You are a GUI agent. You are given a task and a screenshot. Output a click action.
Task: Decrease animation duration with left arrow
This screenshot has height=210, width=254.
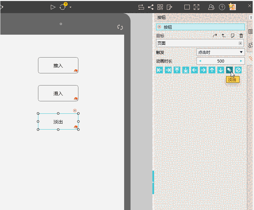pos(201,61)
